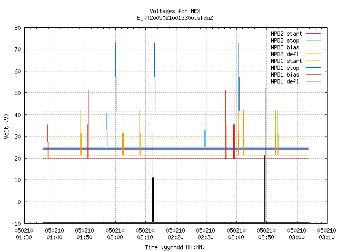Click the dark blue NPD1 stop legend line sample
Viewport: 337px width, 252px height.
click(313, 68)
